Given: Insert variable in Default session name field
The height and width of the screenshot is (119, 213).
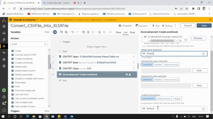Looking at the screenshot, I should (203, 109).
